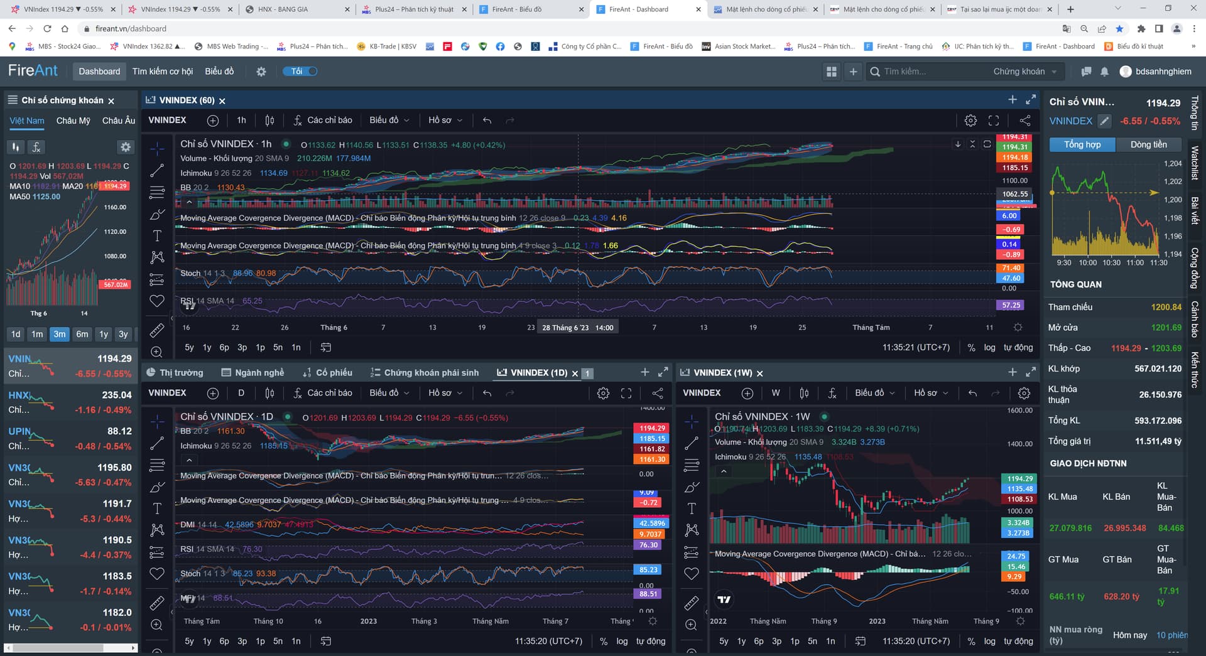Click the edit pencil next to VNINDEX in the right panel

[x=1105, y=121]
